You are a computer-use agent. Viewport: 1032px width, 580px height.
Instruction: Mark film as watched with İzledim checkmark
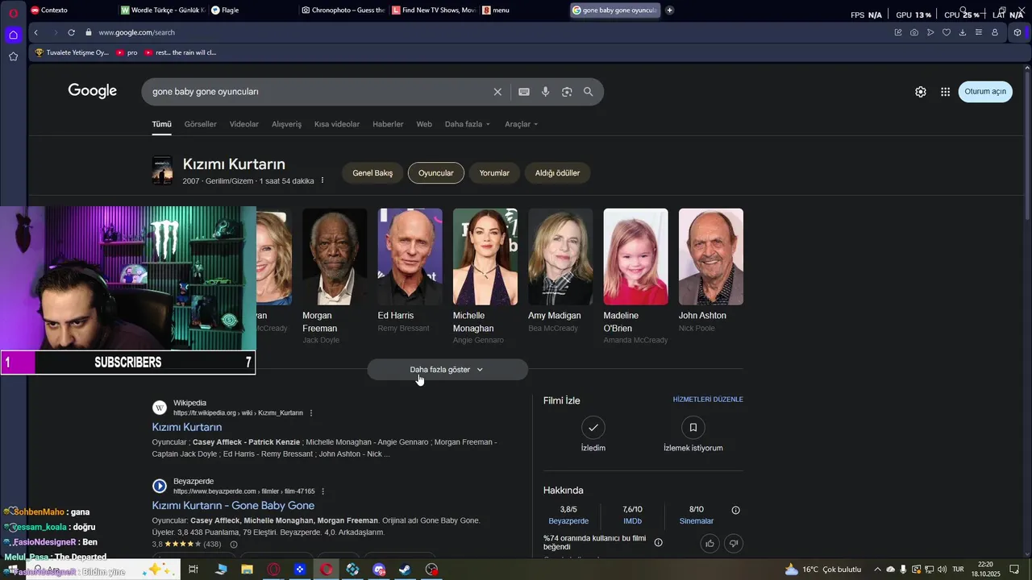click(x=593, y=428)
